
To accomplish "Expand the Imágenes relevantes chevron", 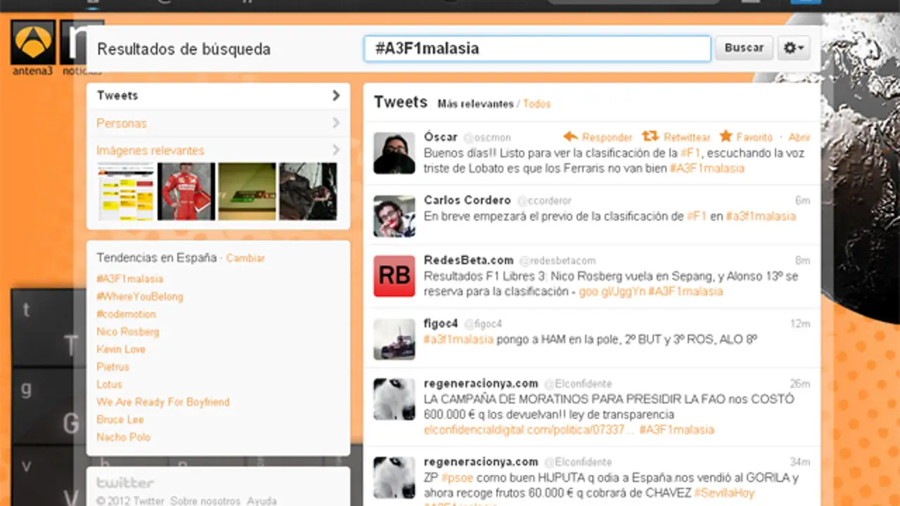I will point(336,150).
